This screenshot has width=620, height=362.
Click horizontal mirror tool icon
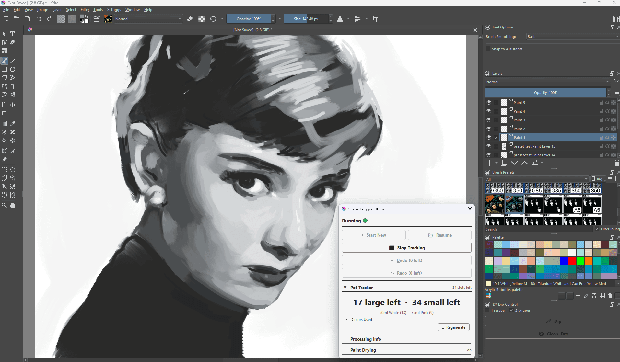[340, 19]
